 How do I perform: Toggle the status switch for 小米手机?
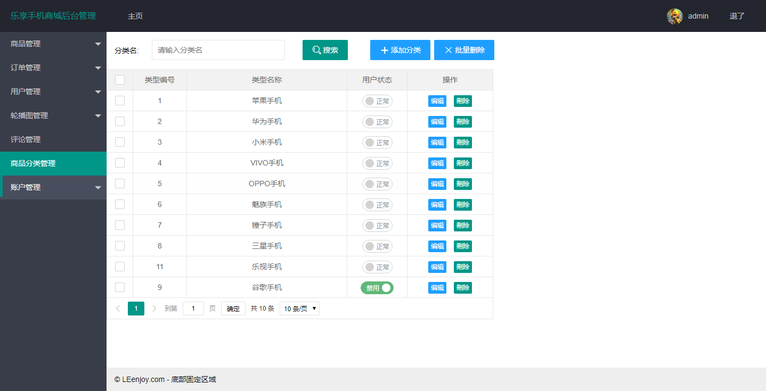377,143
